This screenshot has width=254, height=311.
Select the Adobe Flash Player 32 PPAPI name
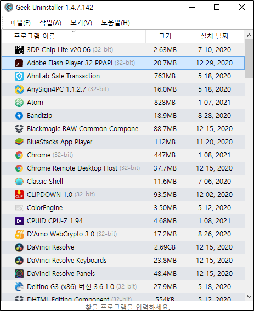click(70, 63)
